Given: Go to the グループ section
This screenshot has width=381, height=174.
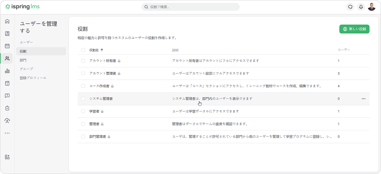Looking at the screenshot, I should (x=26, y=69).
